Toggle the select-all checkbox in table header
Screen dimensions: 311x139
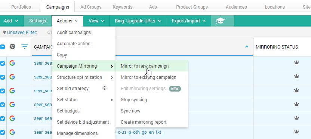2,47
